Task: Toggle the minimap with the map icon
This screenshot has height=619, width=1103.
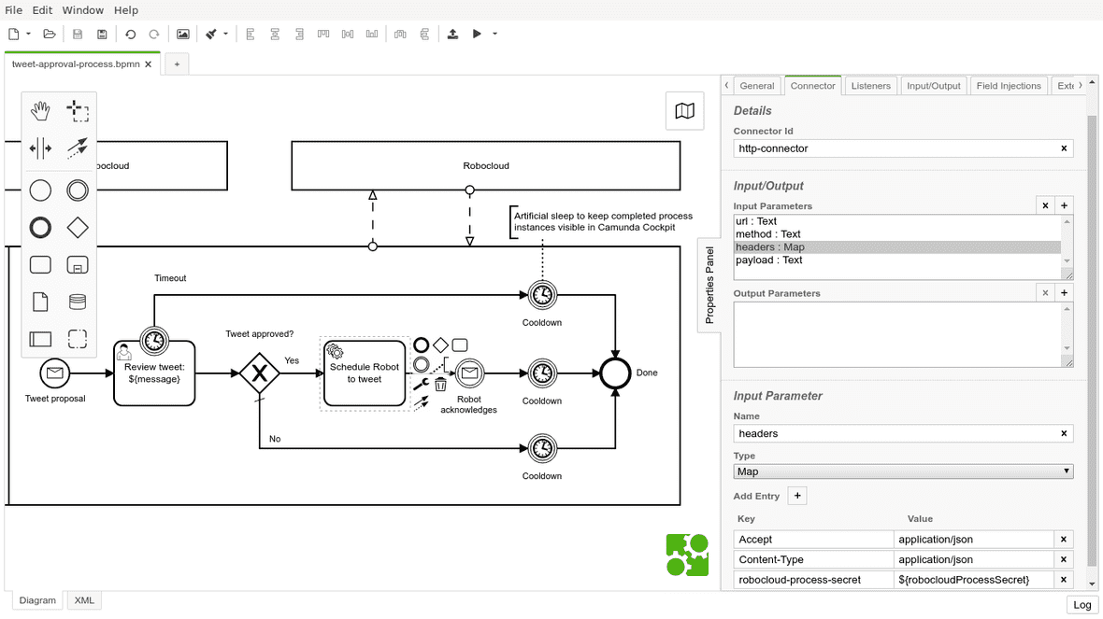Action: tap(684, 111)
